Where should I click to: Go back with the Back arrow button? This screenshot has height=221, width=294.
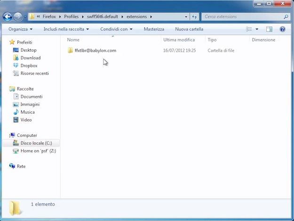tap(8, 17)
